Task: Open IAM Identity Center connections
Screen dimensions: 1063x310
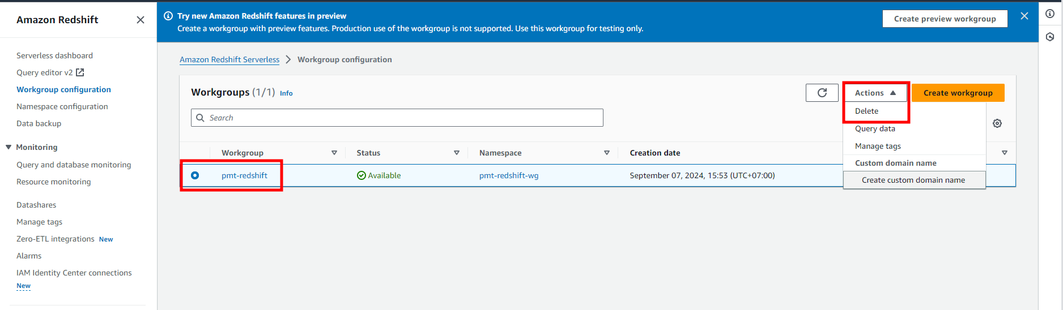Action: click(74, 273)
